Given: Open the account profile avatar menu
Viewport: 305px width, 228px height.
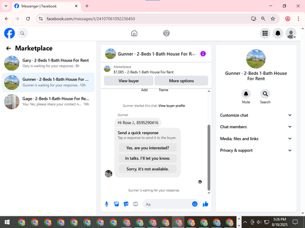Looking at the screenshot, I should tap(291, 33).
